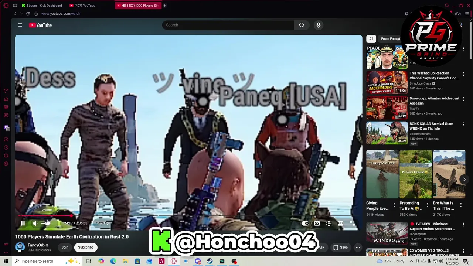This screenshot has width=473, height=266.
Task: Show hidden system tray icons
Action: pos(412,261)
